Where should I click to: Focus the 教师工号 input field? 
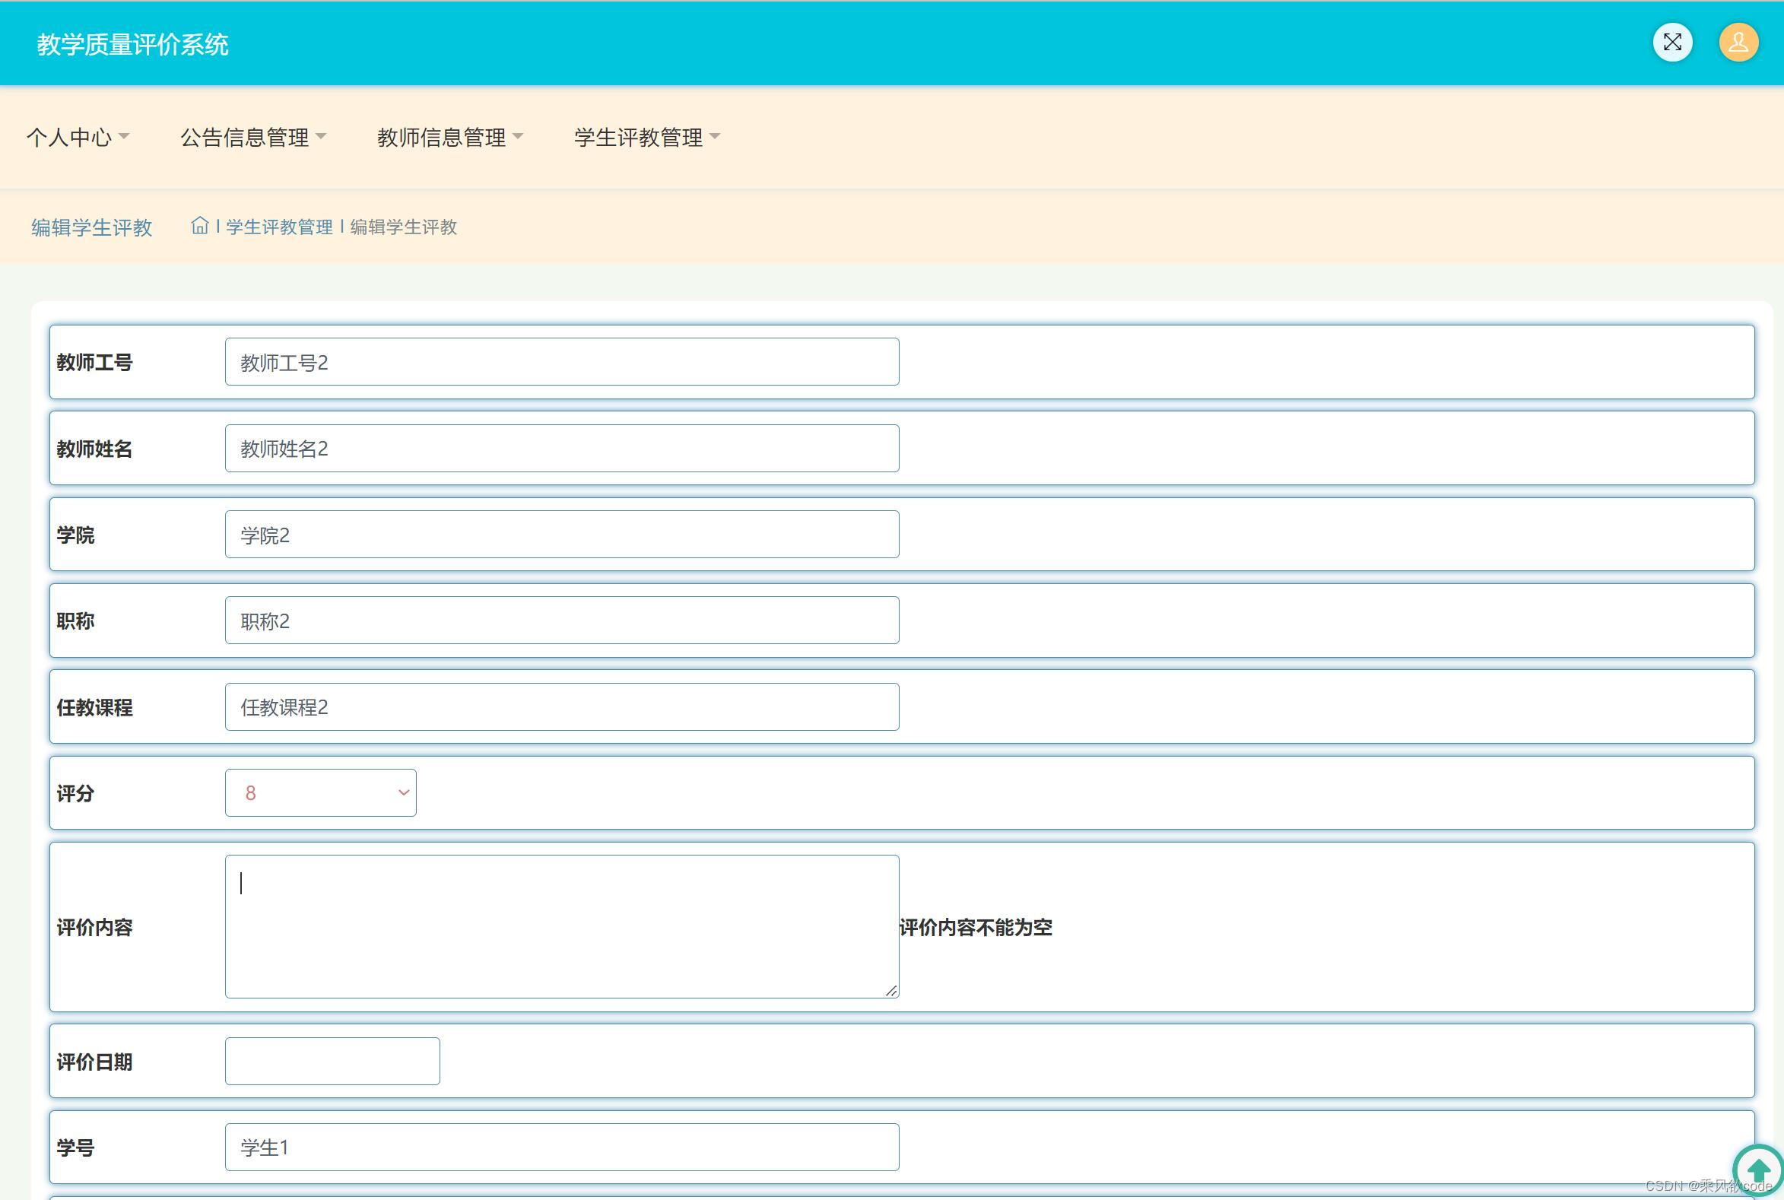coord(562,362)
